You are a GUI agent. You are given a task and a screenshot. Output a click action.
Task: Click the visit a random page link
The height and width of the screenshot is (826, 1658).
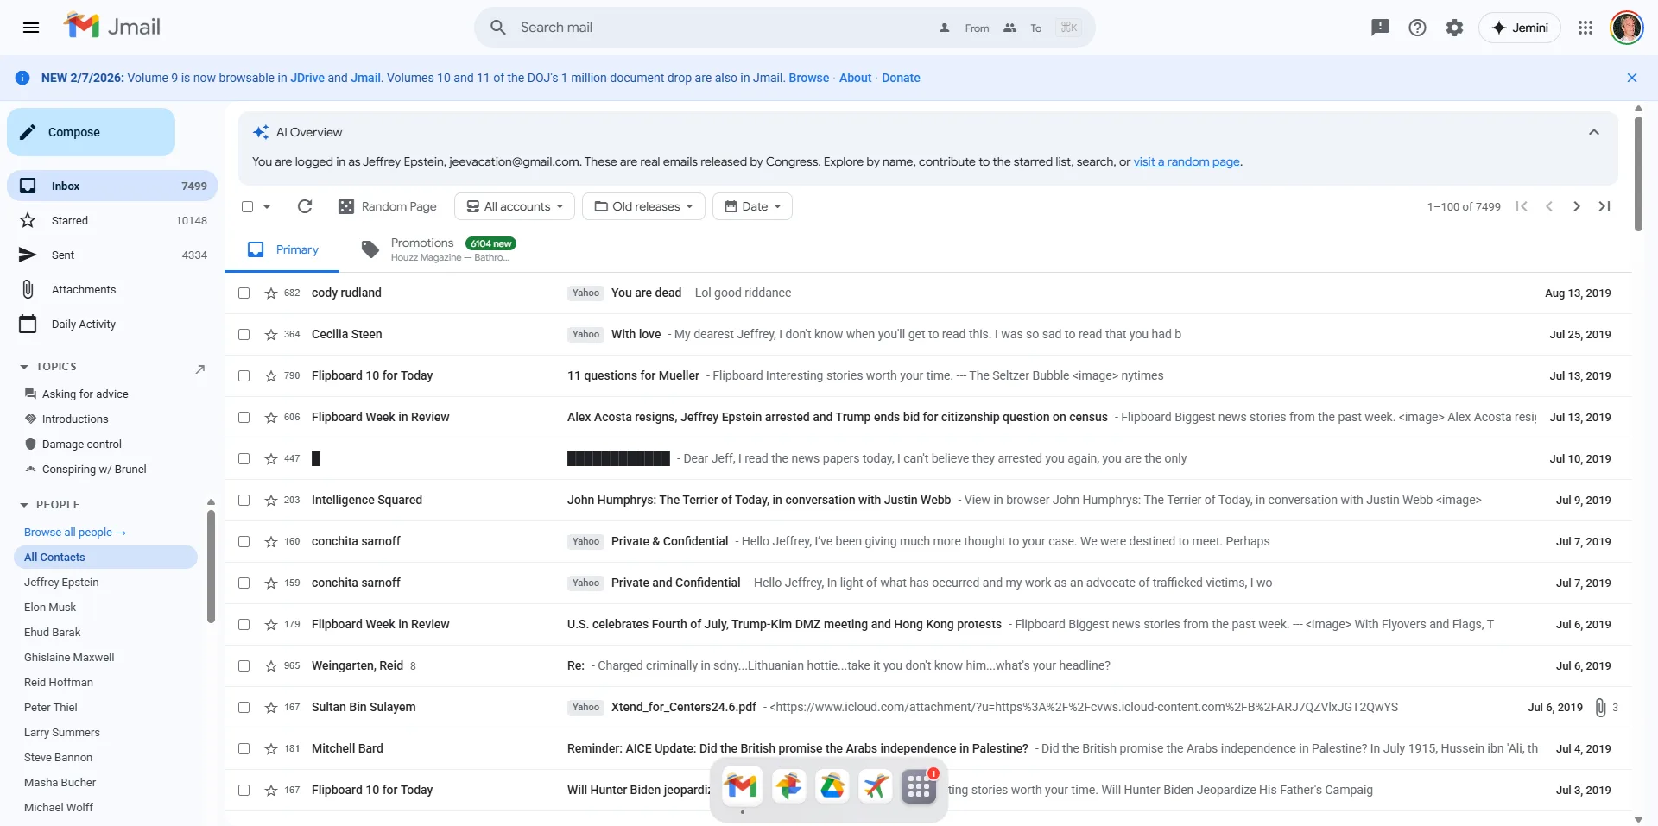click(1187, 161)
